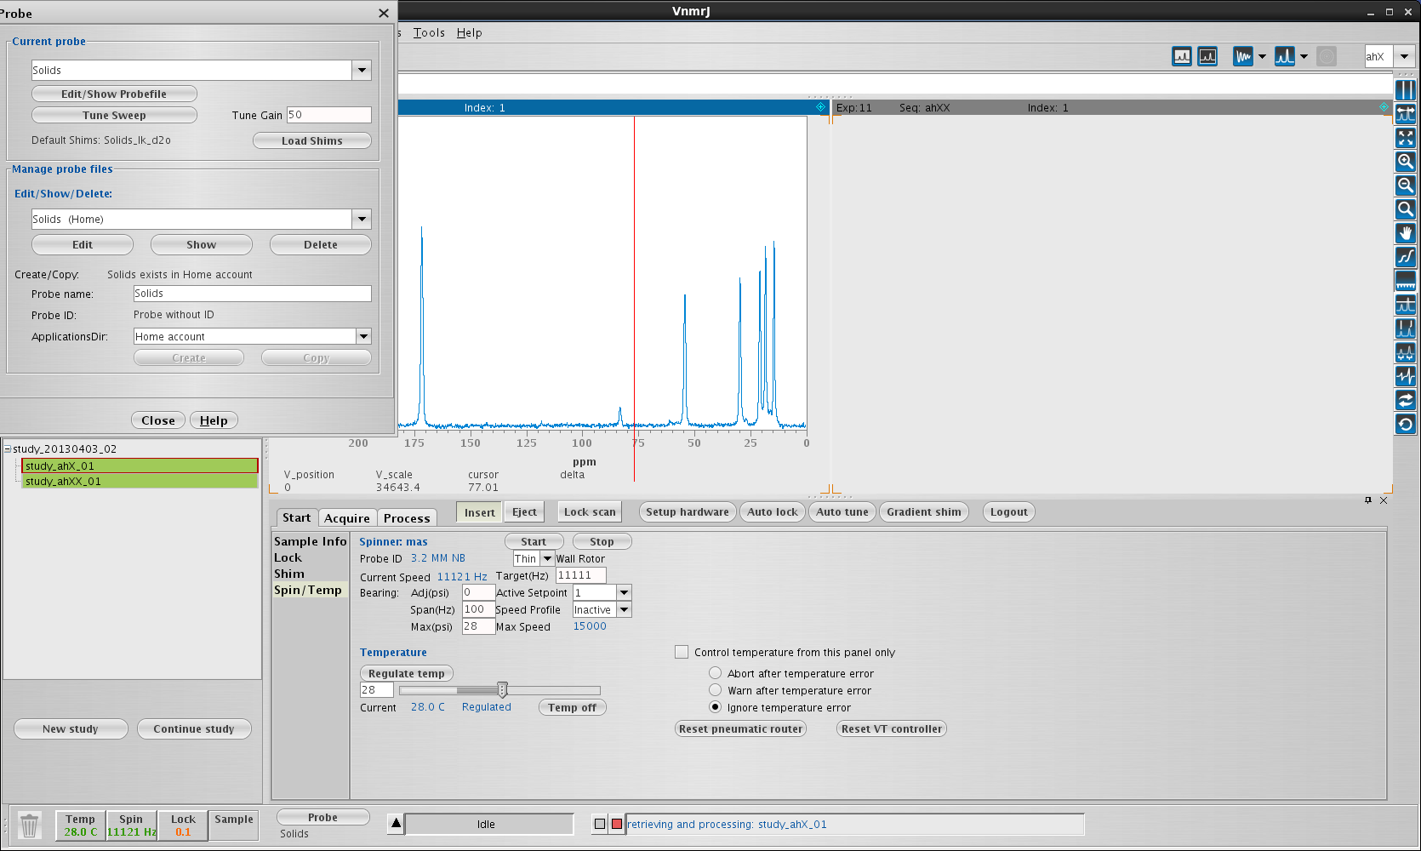Screen dimensions: 1421x851
Task: Click the phase spectrum icon
Action: [x=1405, y=376]
